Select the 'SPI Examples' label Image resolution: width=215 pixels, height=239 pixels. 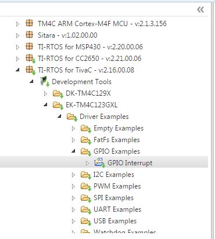click(113, 198)
